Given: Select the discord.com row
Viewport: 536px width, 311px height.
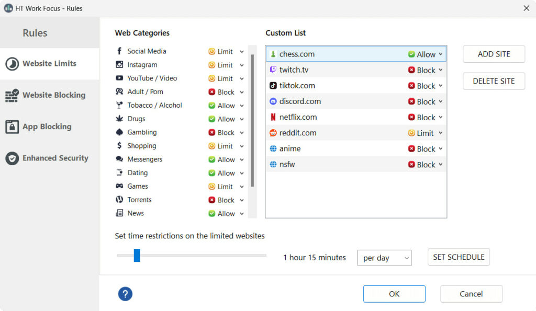Looking at the screenshot, I should pos(356,101).
